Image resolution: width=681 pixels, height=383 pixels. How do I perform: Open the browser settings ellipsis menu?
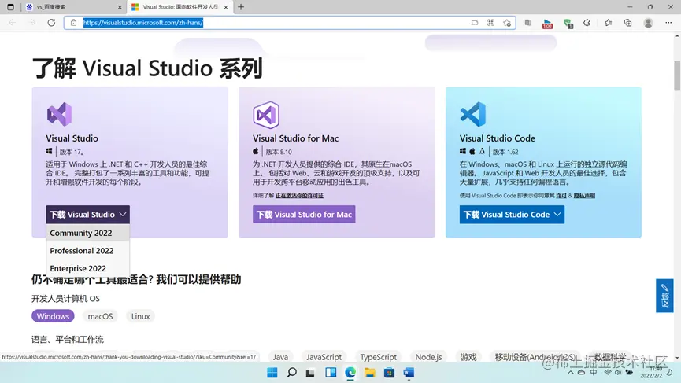[668, 23]
